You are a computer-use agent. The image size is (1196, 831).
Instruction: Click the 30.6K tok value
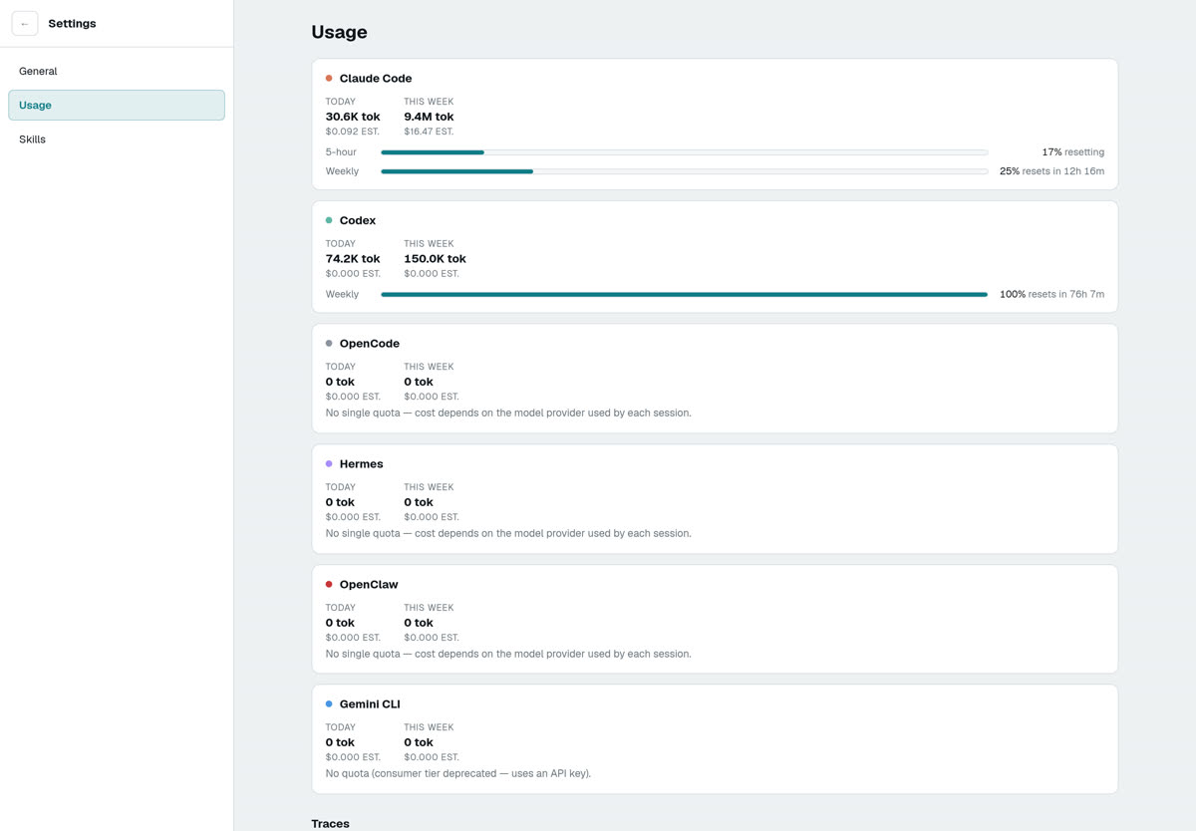click(353, 117)
